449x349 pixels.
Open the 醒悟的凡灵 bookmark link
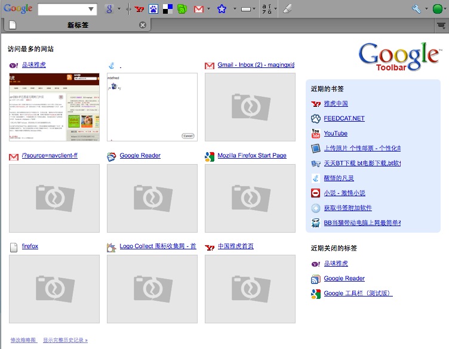339,178
